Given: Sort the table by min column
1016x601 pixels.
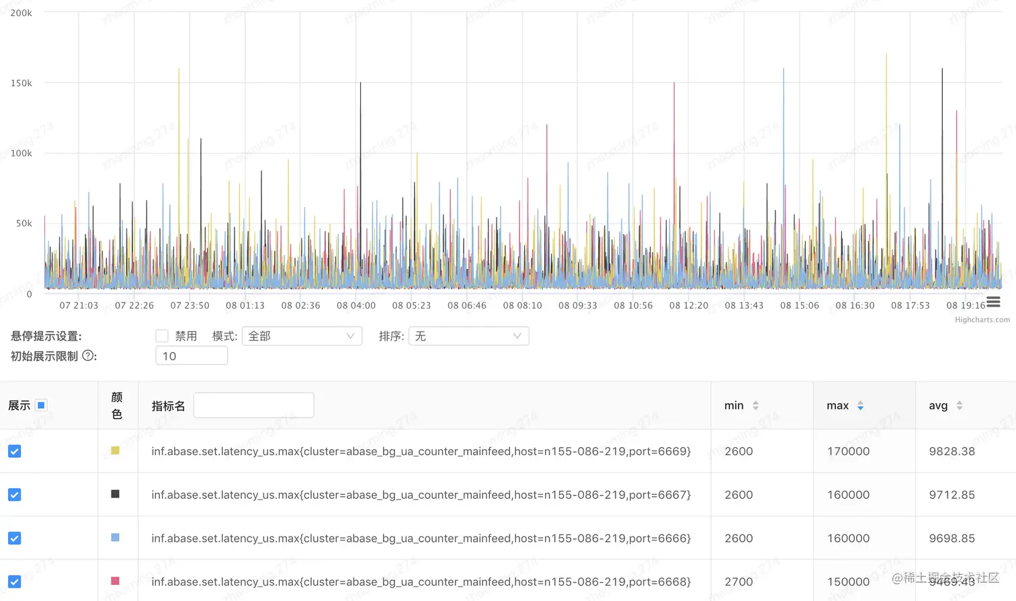Looking at the screenshot, I should pyautogui.click(x=755, y=405).
